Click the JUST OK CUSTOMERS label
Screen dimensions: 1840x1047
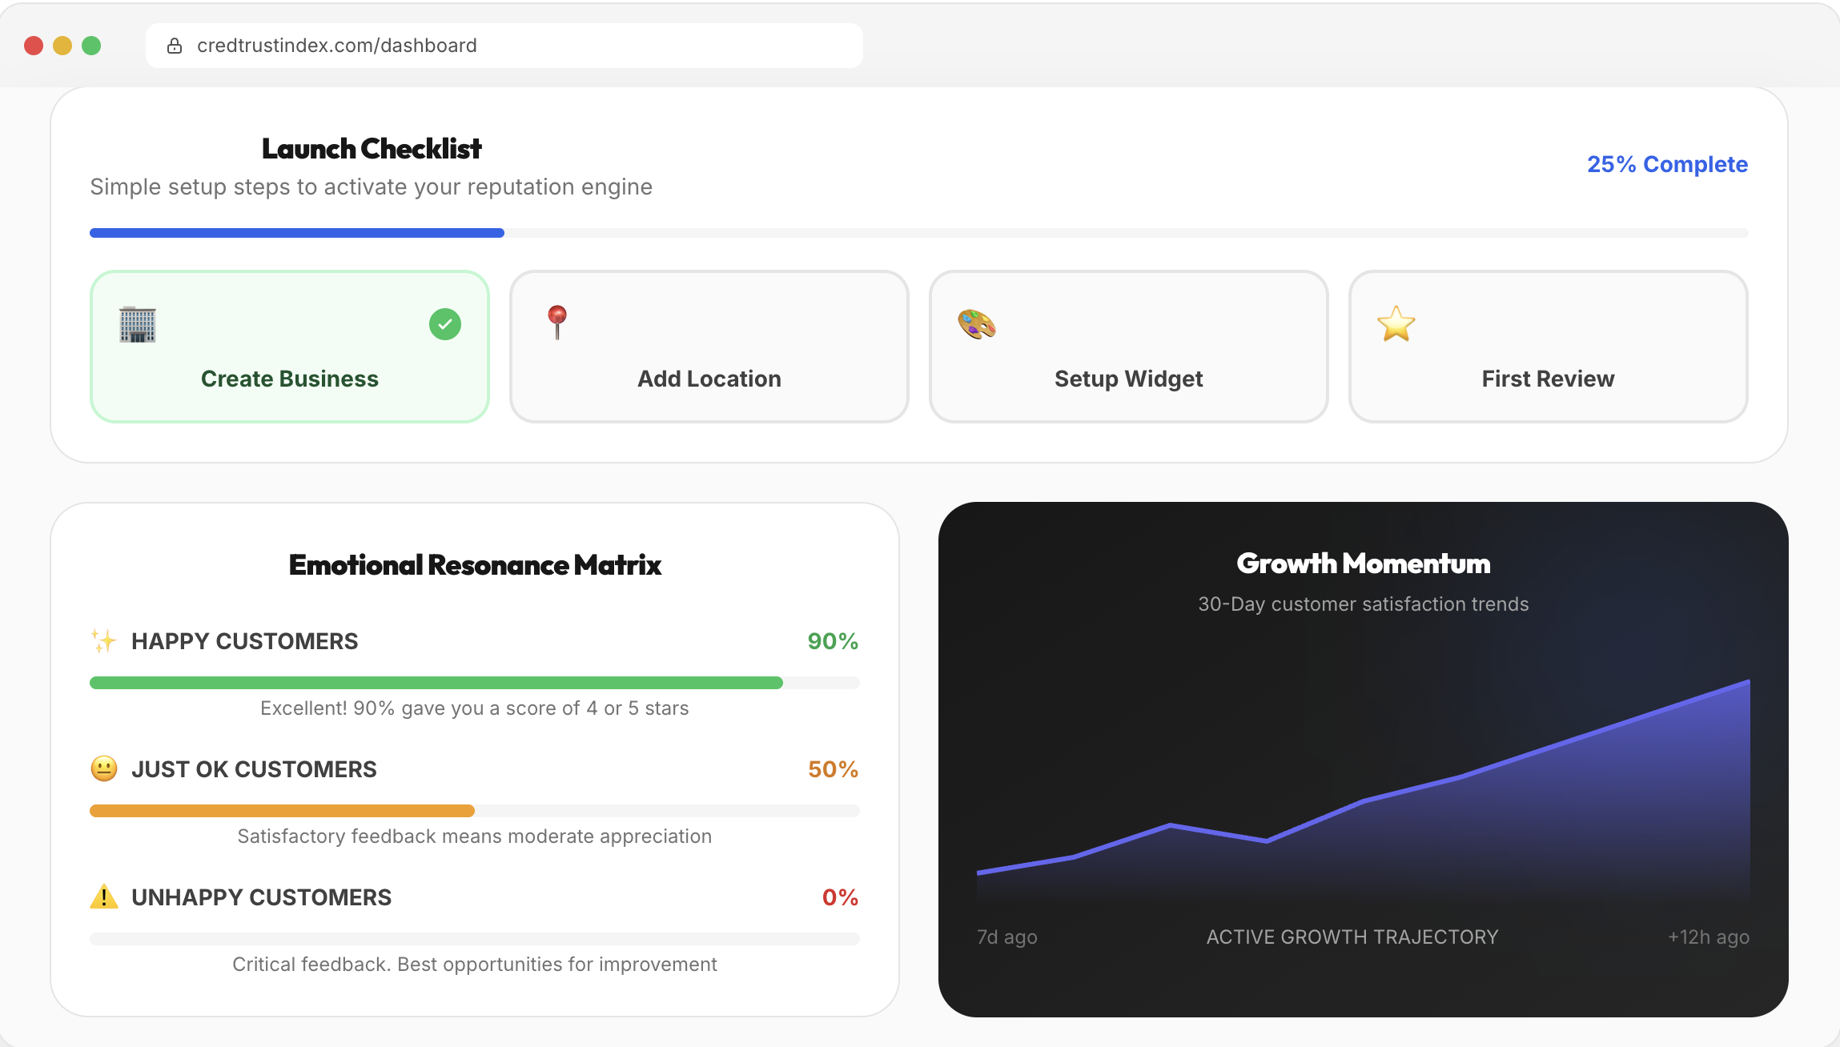pos(254,769)
